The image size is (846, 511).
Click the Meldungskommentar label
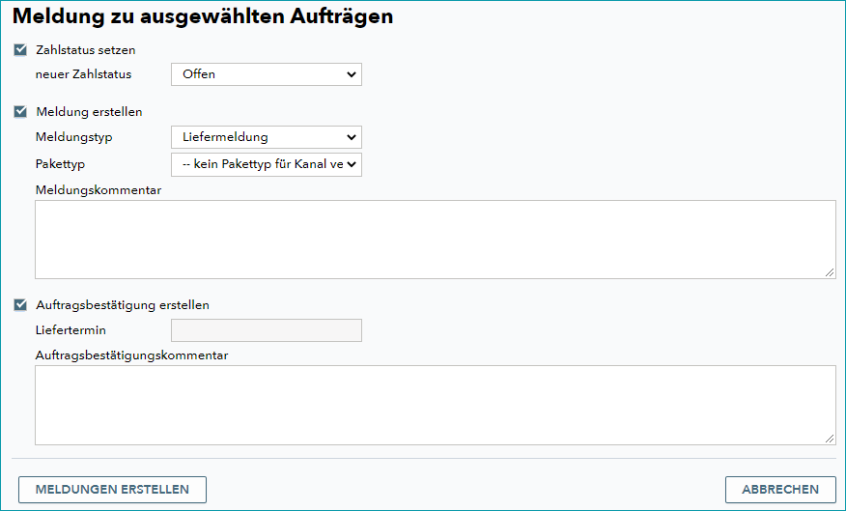(99, 190)
